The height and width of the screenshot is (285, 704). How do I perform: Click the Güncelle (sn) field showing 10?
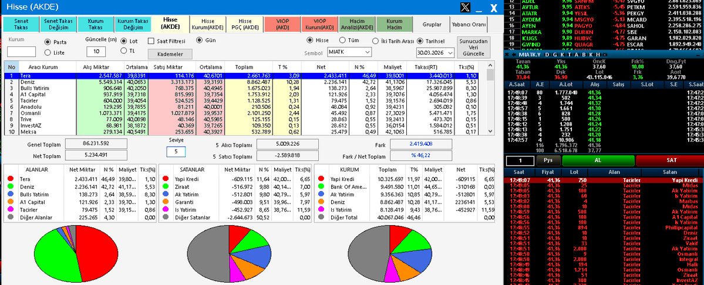coord(96,51)
